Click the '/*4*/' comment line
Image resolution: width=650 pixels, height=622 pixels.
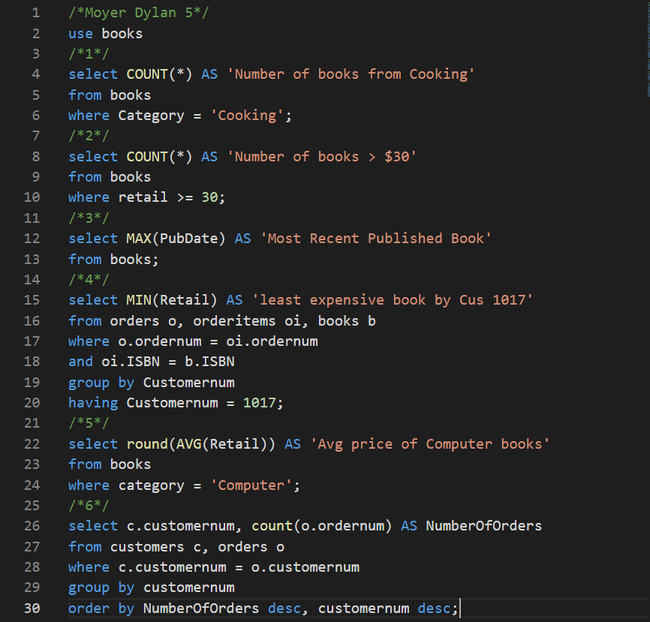pyautogui.click(x=89, y=280)
